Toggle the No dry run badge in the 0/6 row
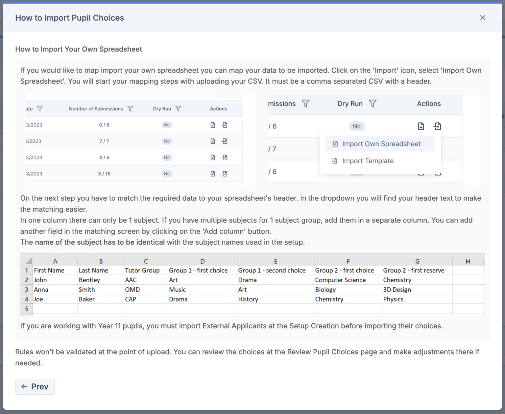This screenshot has width=505, height=414. coord(167,125)
